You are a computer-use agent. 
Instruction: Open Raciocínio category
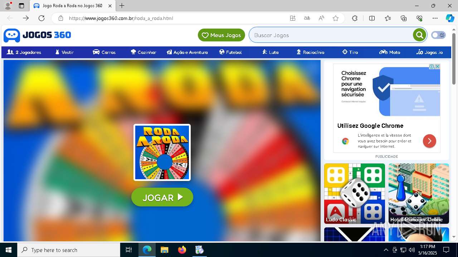pyautogui.click(x=310, y=52)
